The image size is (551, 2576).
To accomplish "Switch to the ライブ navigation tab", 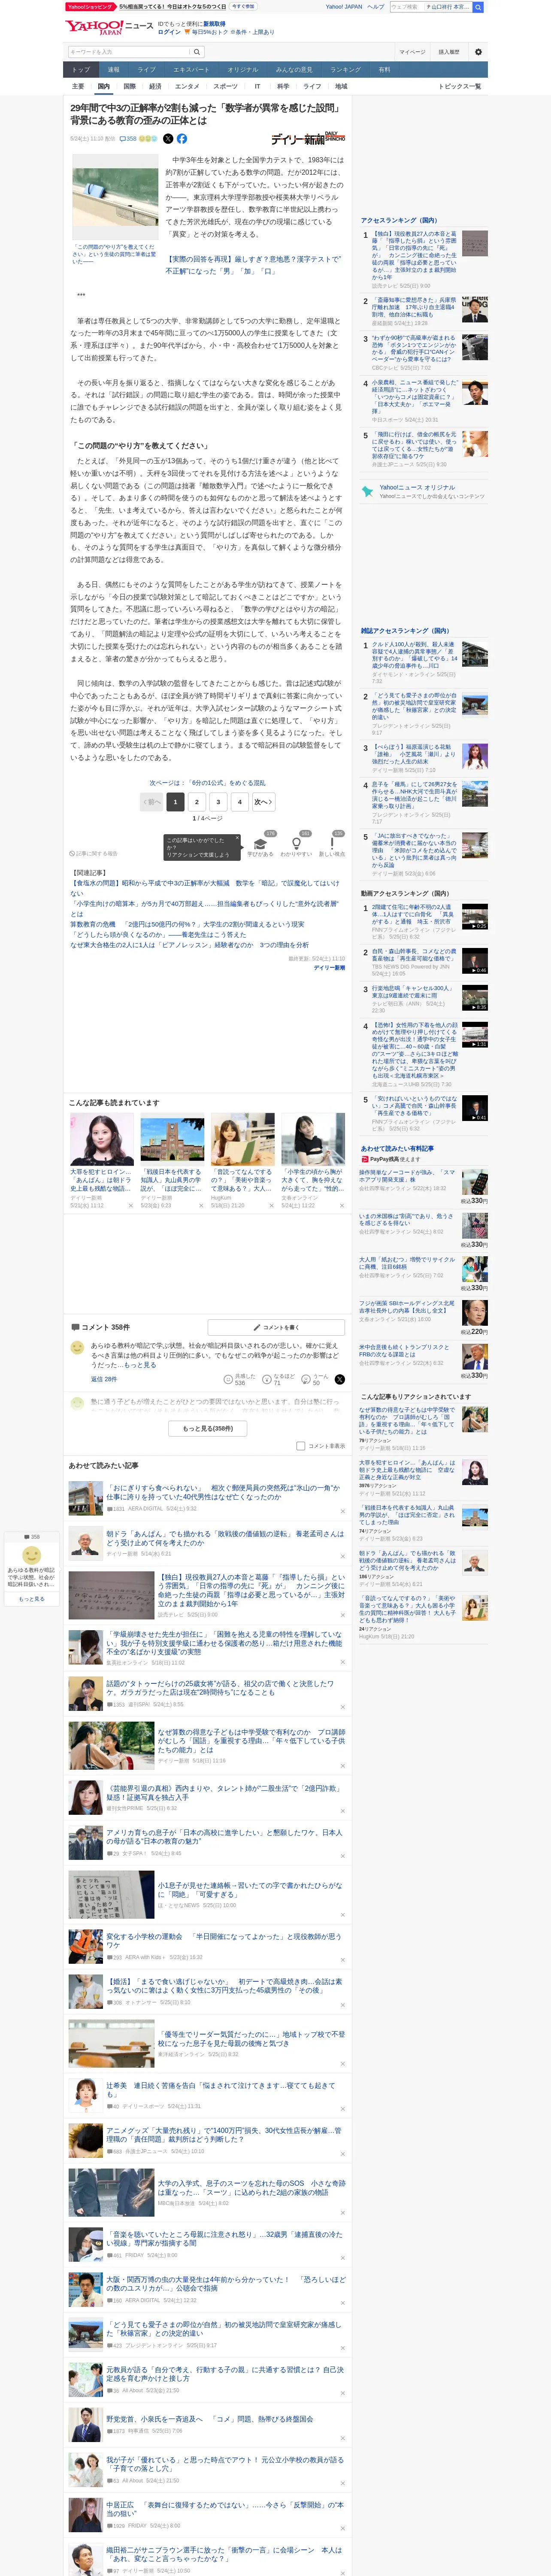I will (x=147, y=70).
